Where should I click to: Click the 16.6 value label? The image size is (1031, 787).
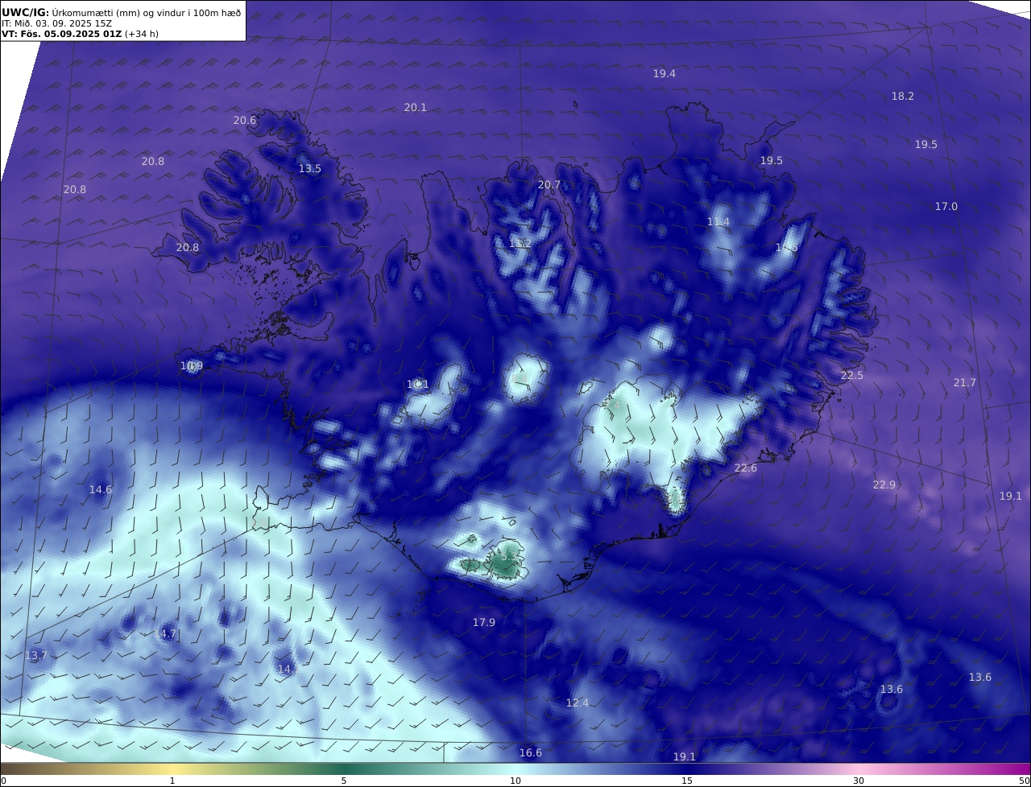tap(530, 752)
